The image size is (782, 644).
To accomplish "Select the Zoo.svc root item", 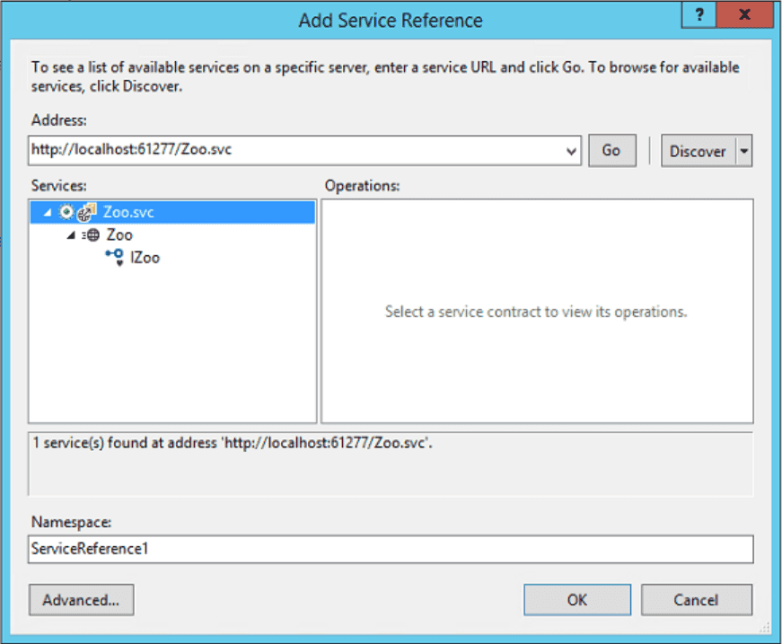I will pyautogui.click(x=172, y=212).
